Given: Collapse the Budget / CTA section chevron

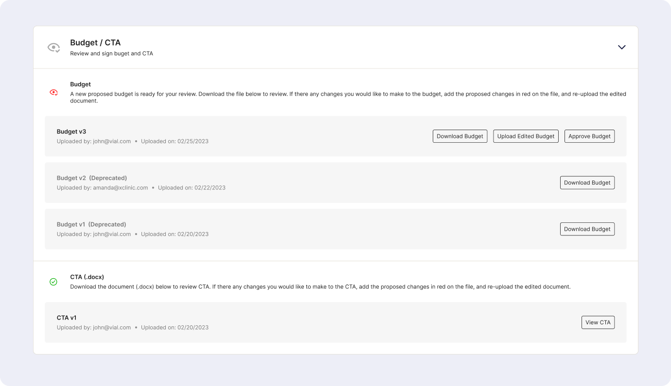Looking at the screenshot, I should point(621,47).
